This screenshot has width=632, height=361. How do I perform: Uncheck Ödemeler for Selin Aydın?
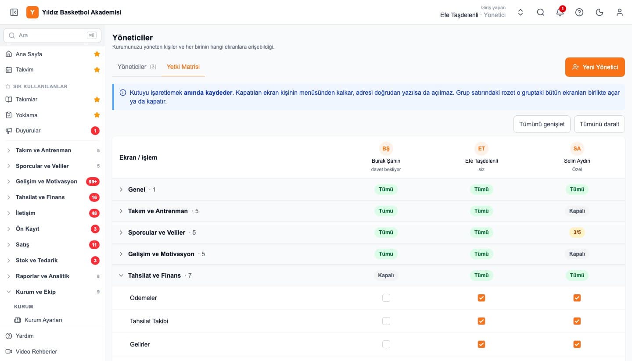click(x=577, y=298)
